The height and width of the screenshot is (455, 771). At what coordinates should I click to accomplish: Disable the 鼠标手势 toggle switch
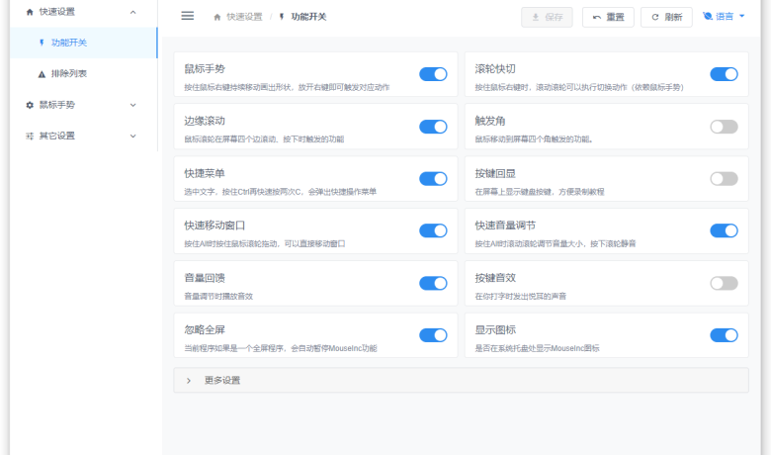tap(433, 74)
